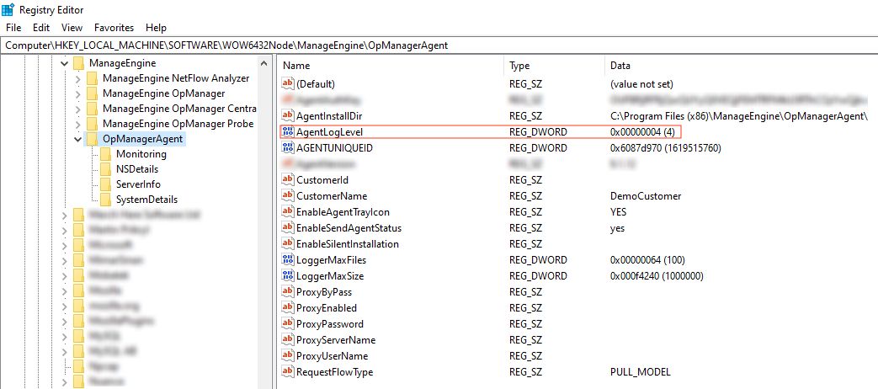This screenshot has height=389, width=878.
Task: Click DWORD icon of LoggerMaxSize value
Action: [288, 276]
